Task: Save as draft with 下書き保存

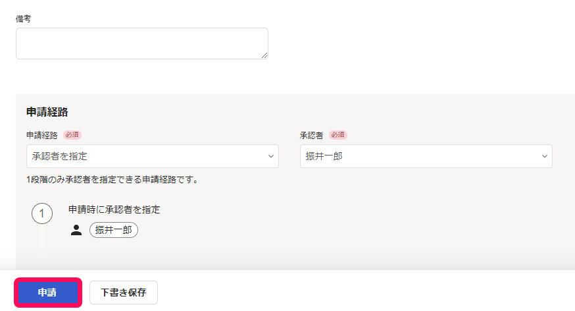Action: [124, 293]
